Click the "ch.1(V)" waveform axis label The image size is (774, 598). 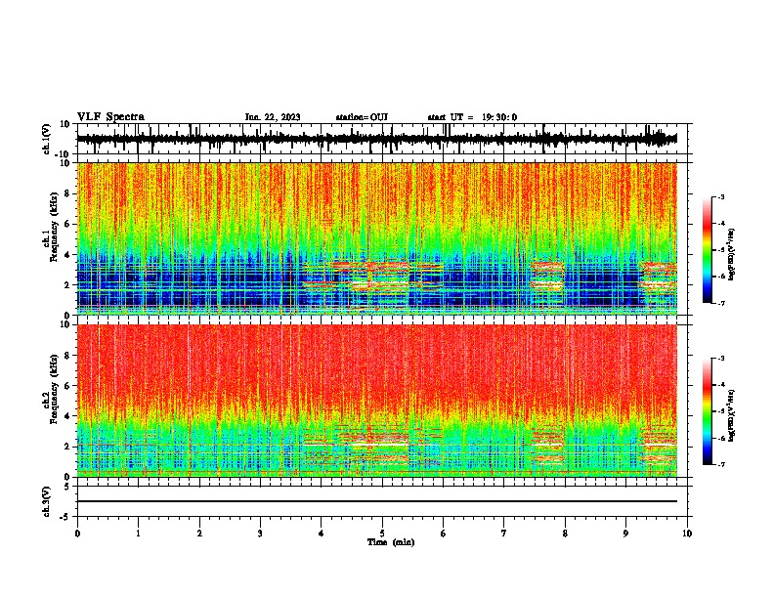(x=47, y=140)
